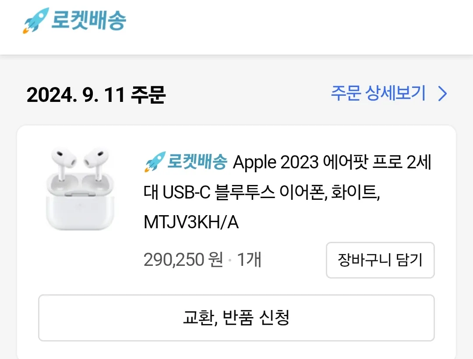Click the small rocket icon beside the product title
The image size is (473, 359).
click(x=154, y=163)
